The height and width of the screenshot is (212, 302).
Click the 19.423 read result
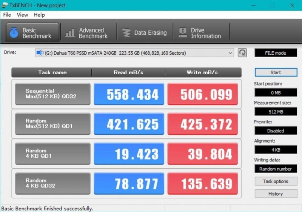pos(129,154)
